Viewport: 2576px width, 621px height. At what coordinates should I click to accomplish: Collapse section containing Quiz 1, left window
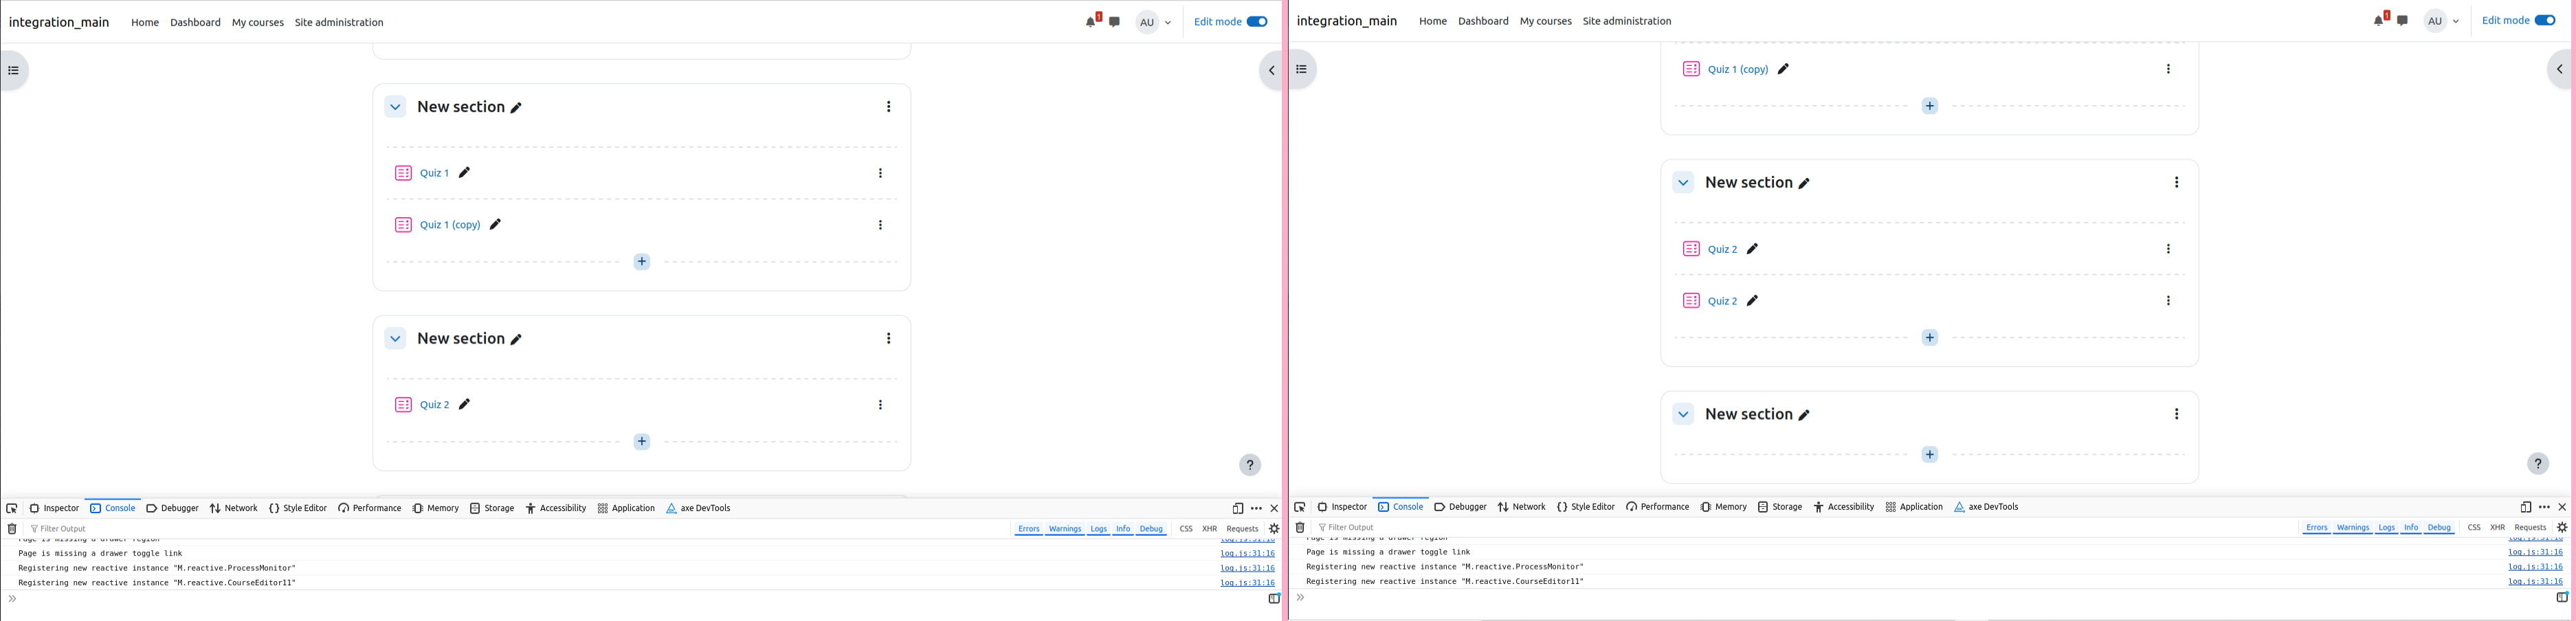(x=395, y=107)
